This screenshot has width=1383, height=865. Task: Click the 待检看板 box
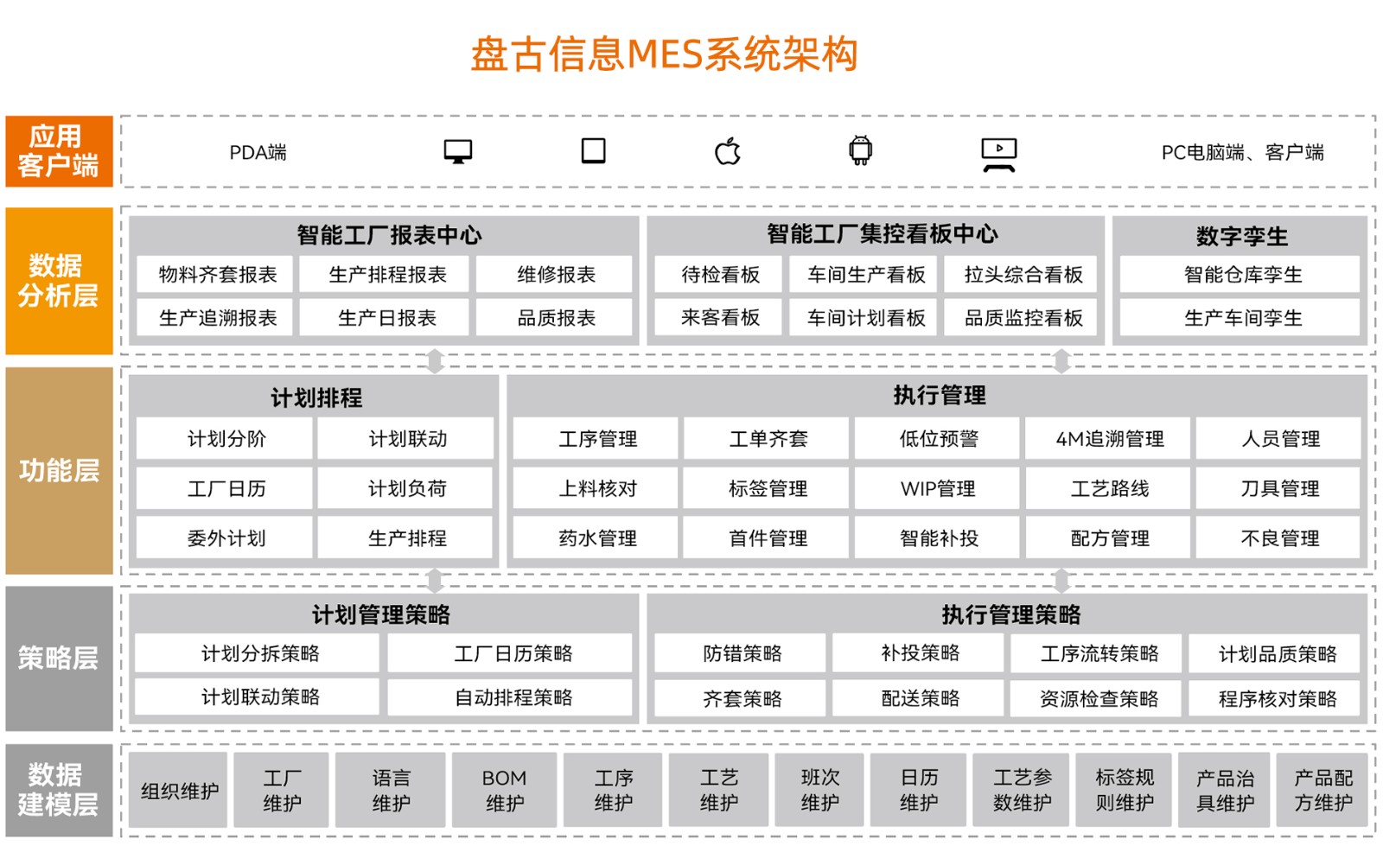point(720,275)
